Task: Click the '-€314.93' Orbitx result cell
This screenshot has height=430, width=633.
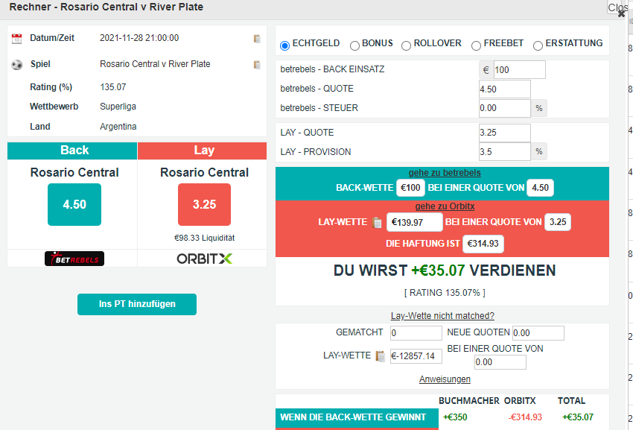Action: click(x=525, y=417)
